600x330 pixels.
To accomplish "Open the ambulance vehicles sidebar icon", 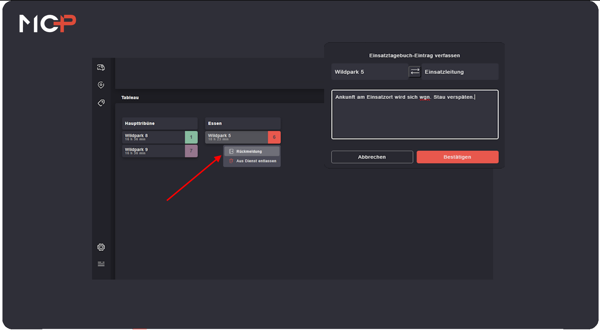I will pyautogui.click(x=101, y=67).
